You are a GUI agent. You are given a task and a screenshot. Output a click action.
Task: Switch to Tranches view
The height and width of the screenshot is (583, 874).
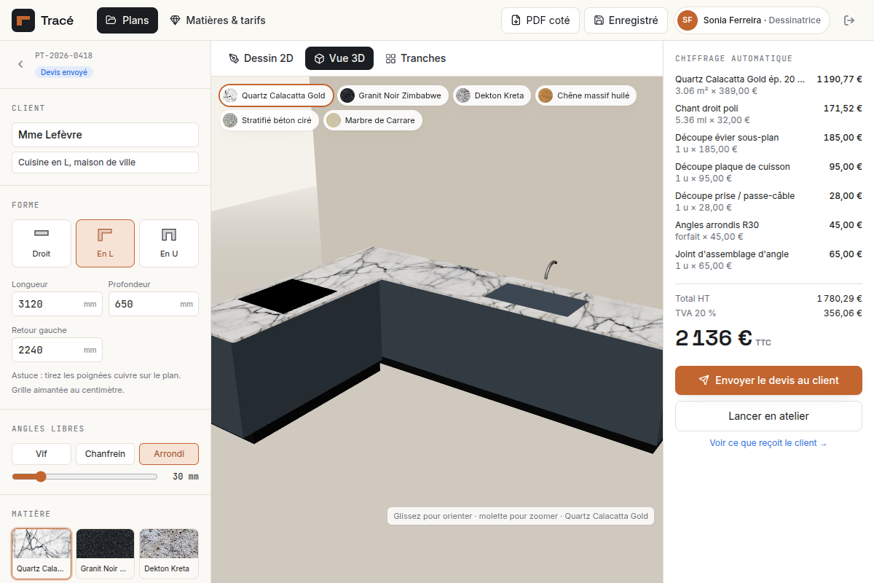click(x=415, y=58)
